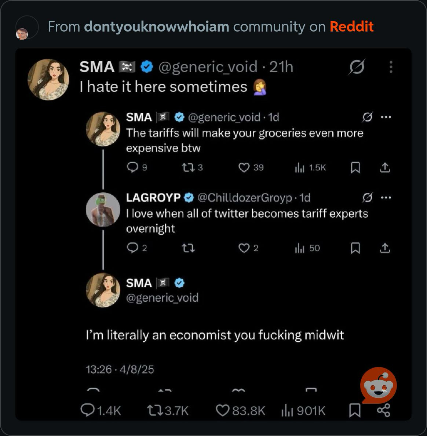Open the three-dot menu on LAGROYP's reply
The width and height of the screenshot is (427, 436).
click(386, 197)
